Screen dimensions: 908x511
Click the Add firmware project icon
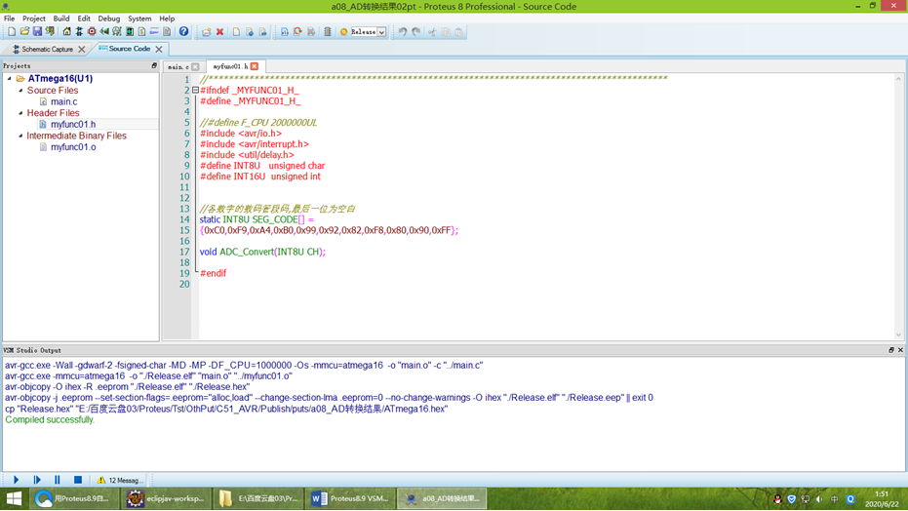point(207,32)
